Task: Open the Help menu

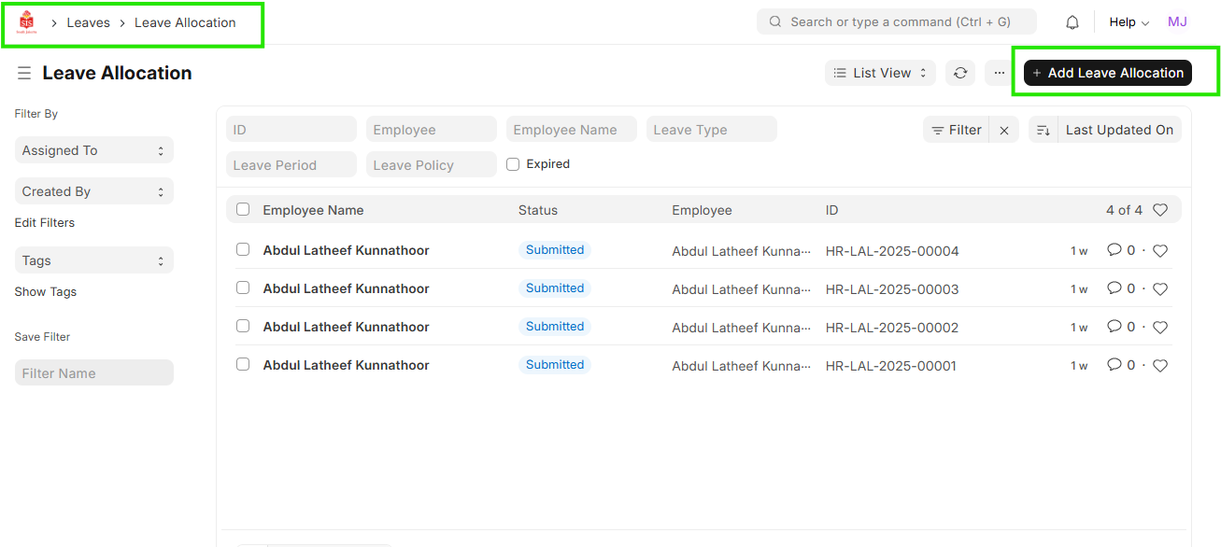Action: [x=1129, y=22]
